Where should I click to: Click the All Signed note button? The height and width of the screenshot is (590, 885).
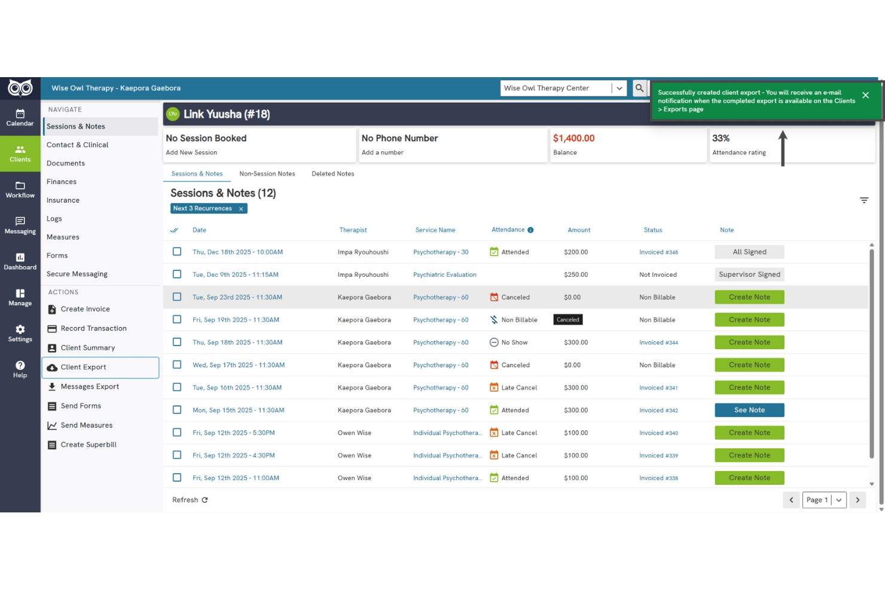749,252
